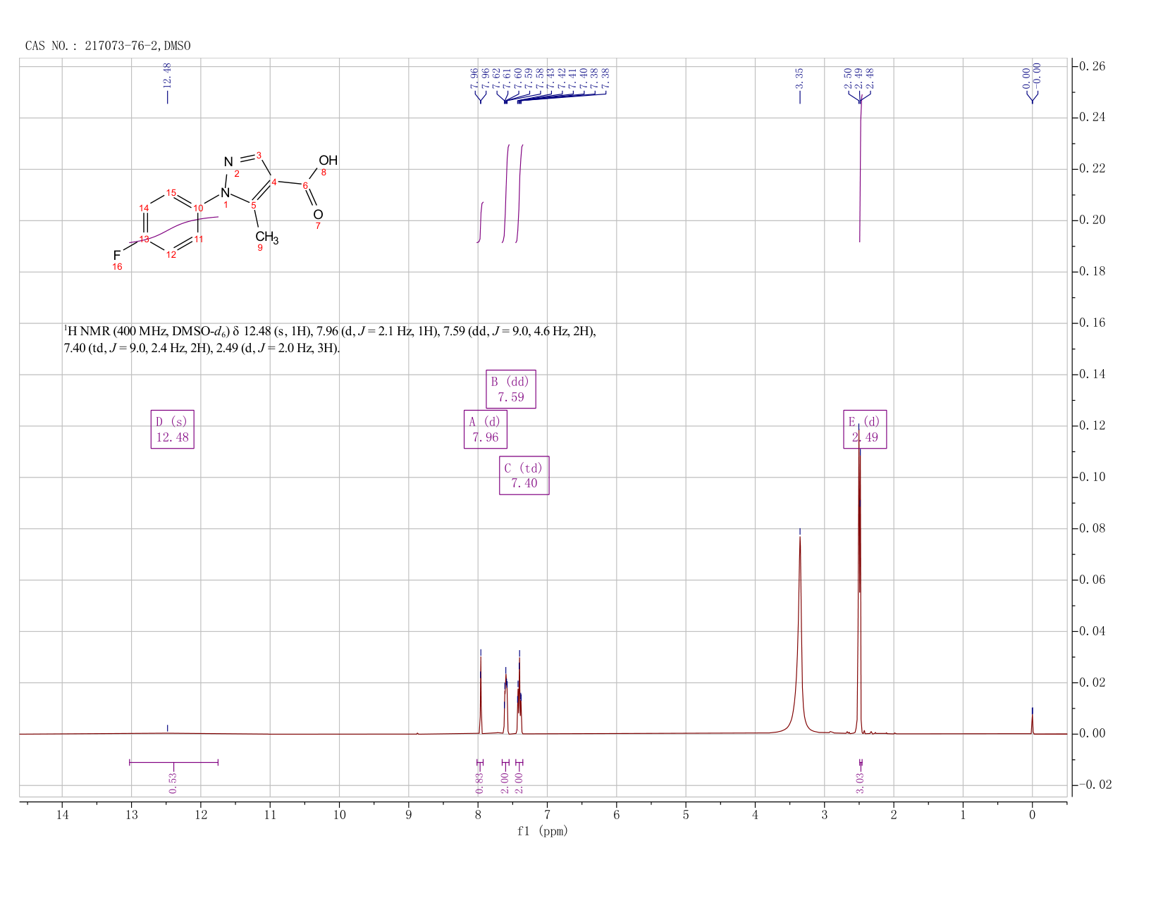Click the 5 tick on the ppm axis
Screen dimensions: 1163x898
tap(686, 815)
